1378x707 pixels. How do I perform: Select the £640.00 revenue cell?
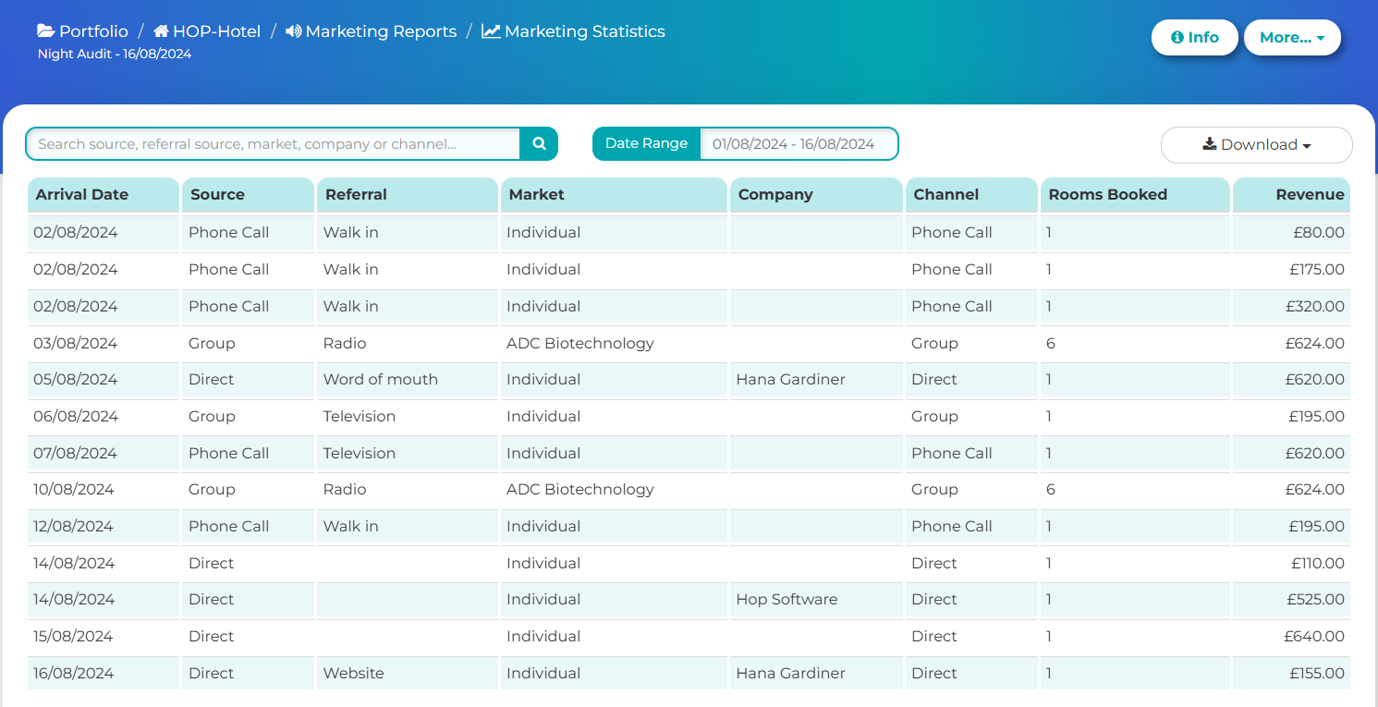coord(1291,636)
